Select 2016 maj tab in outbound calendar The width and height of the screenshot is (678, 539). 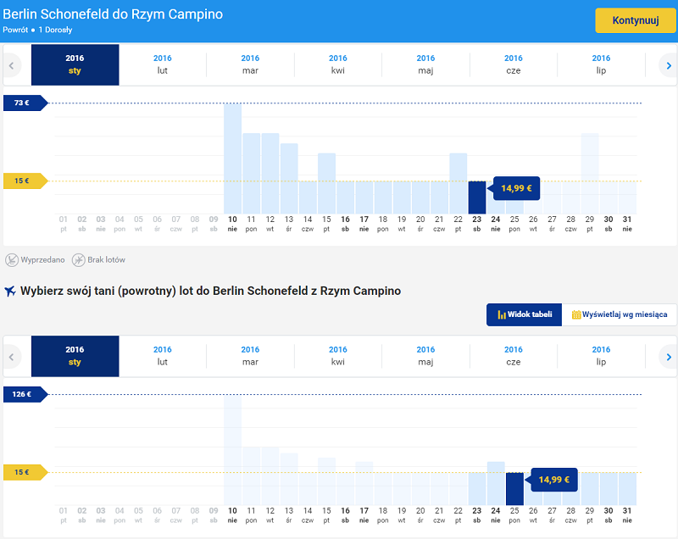click(x=426, y=64)
